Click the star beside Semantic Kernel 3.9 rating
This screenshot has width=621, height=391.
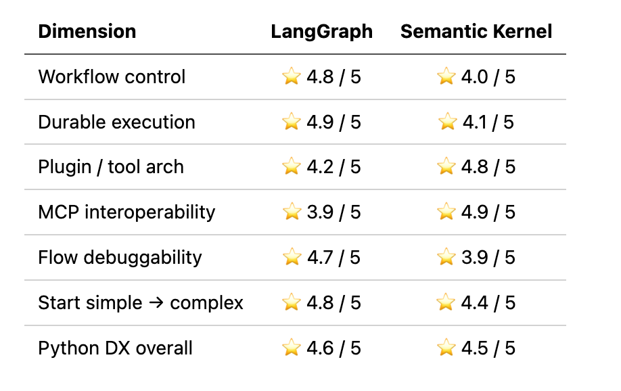(x=446, y=256)
